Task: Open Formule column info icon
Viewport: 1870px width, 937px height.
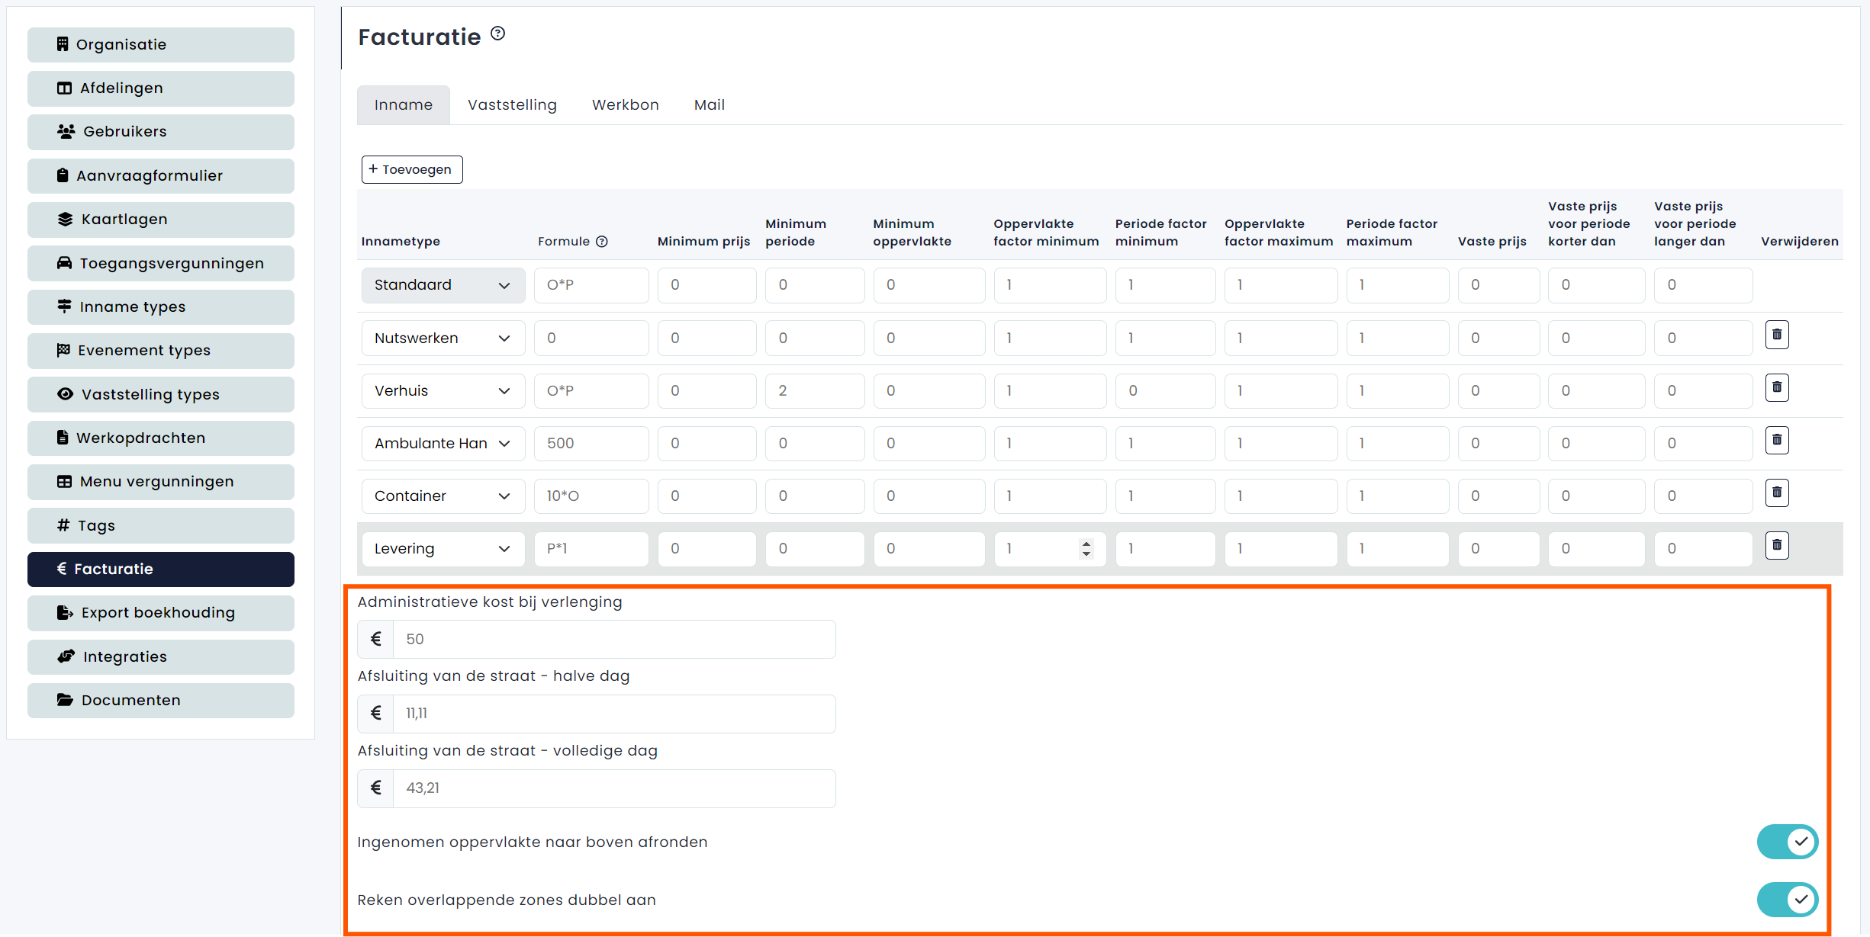Action: (x=602, y=242)
